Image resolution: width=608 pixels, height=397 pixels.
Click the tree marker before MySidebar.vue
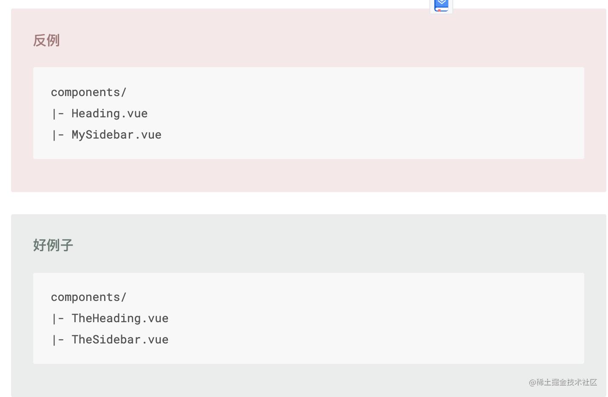coord(57,135)
